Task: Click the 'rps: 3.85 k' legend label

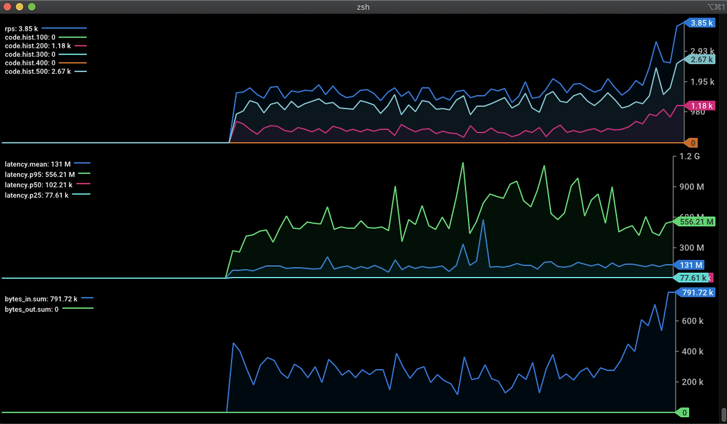Action: pos(20,28)
